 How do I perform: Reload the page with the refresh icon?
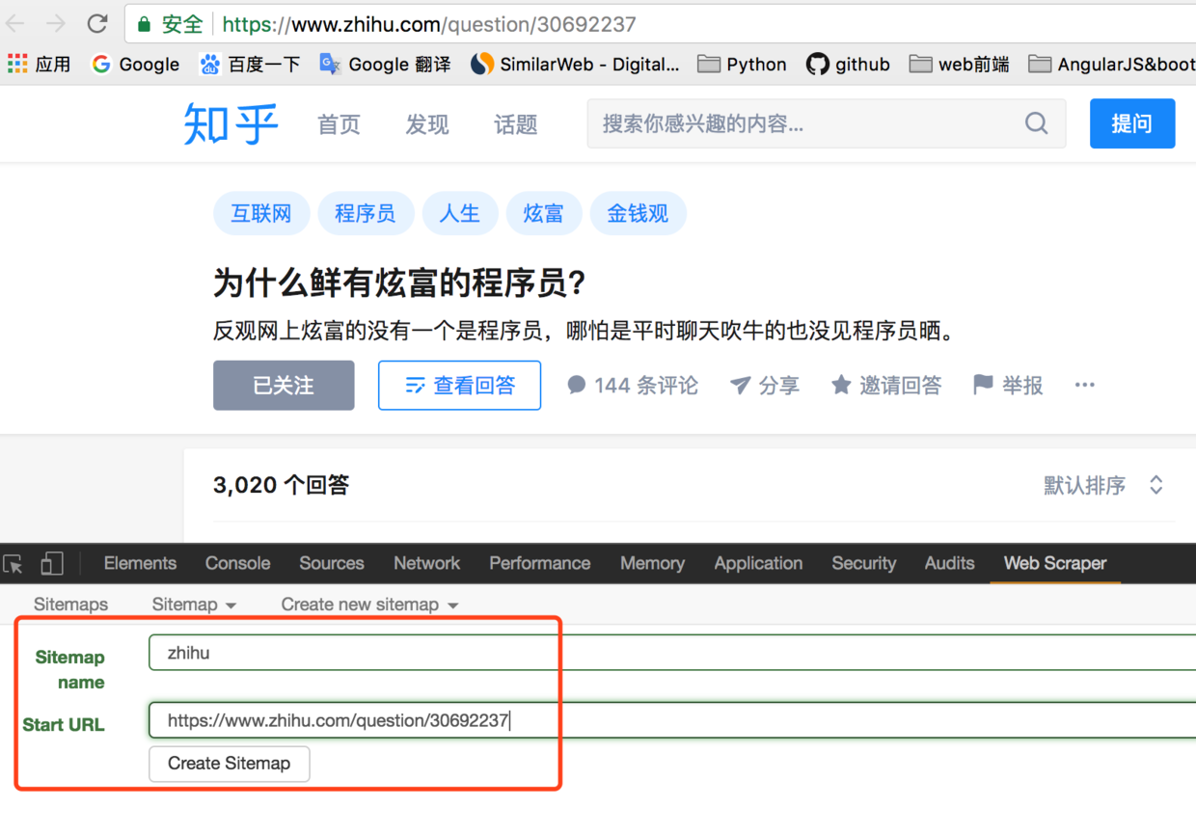[x=96, y=23]
